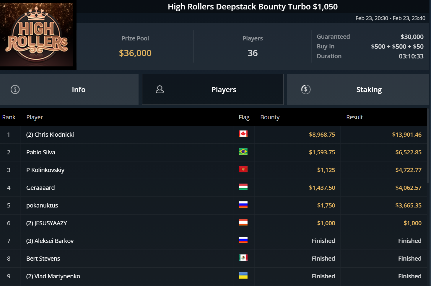Switch to the Staking tab
431x286 pixels.
[369, 89]
